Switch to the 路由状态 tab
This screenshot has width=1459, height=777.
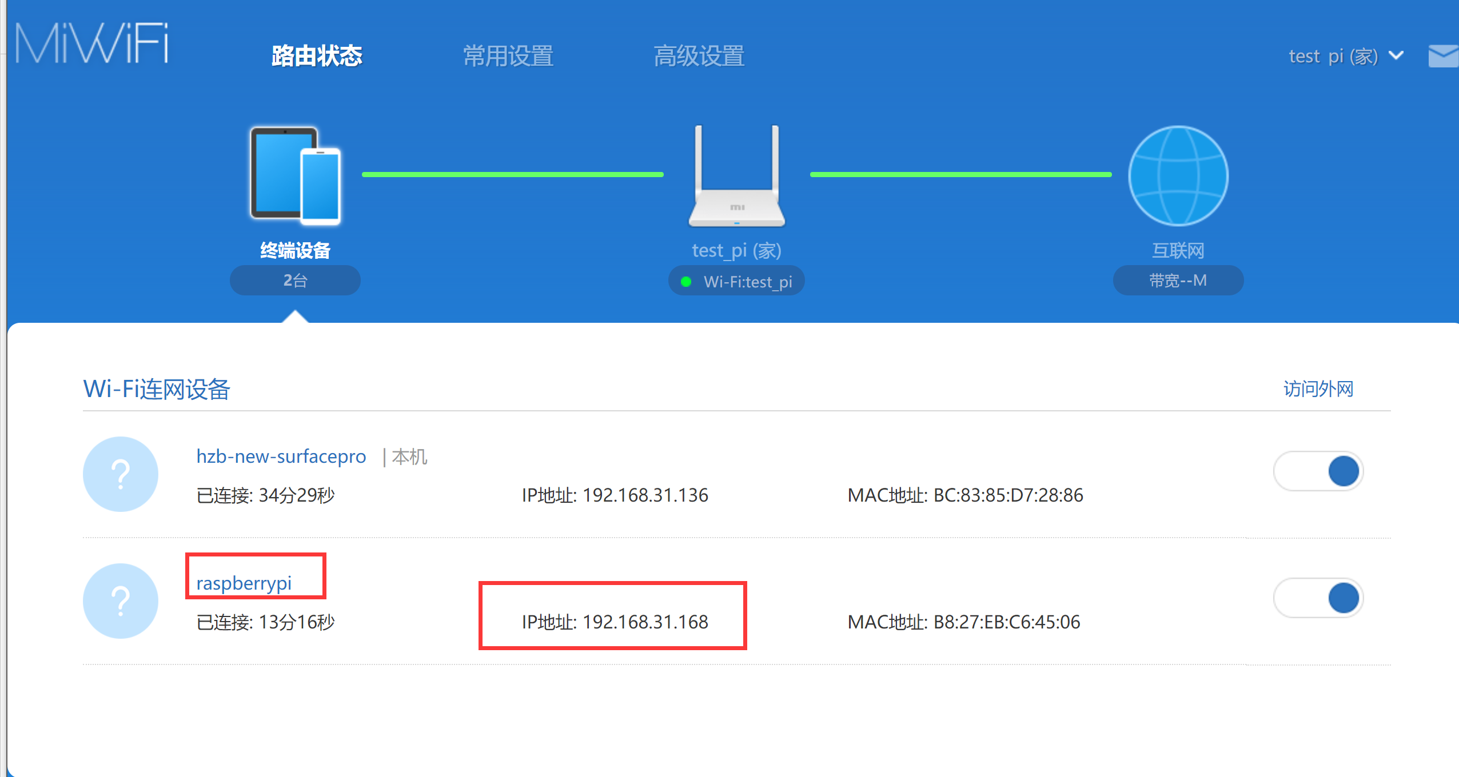tap(317, 56)
